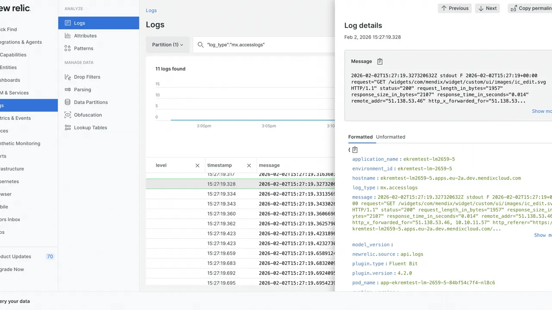Click the Drop Filters icon
Screen dimensions: 552x310
pos(67,77)
